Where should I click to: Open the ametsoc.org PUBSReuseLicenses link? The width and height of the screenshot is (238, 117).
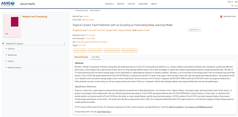point(199,107)
